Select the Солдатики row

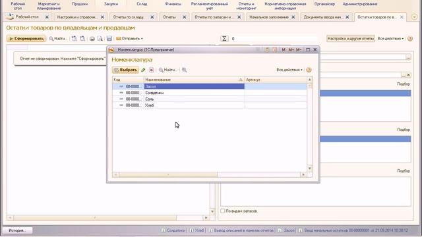[210, 93]
